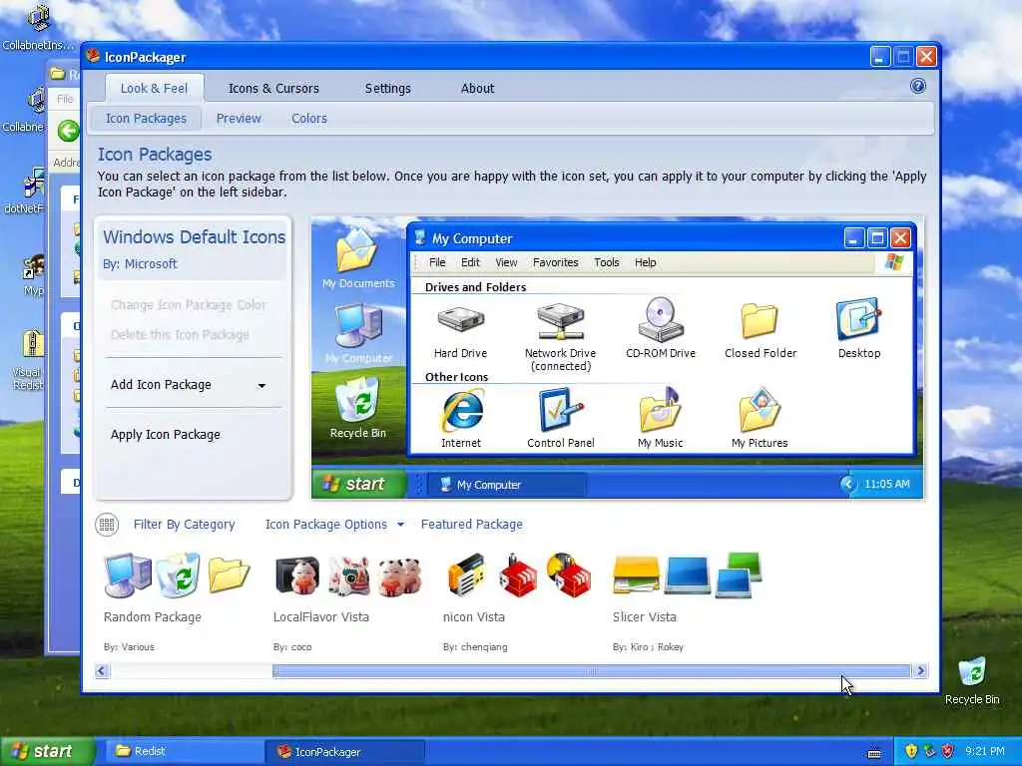Open the About tab
The height and width of the screenshot is (766, 1022).
click(478, 88)
